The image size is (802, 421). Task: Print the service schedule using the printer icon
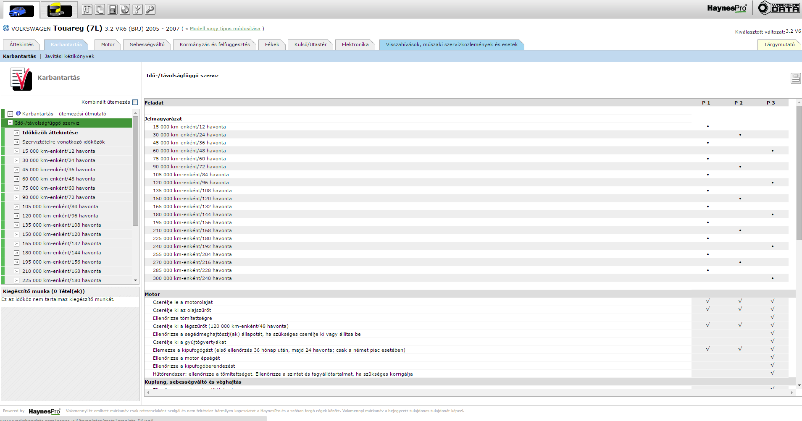(795, 78)
